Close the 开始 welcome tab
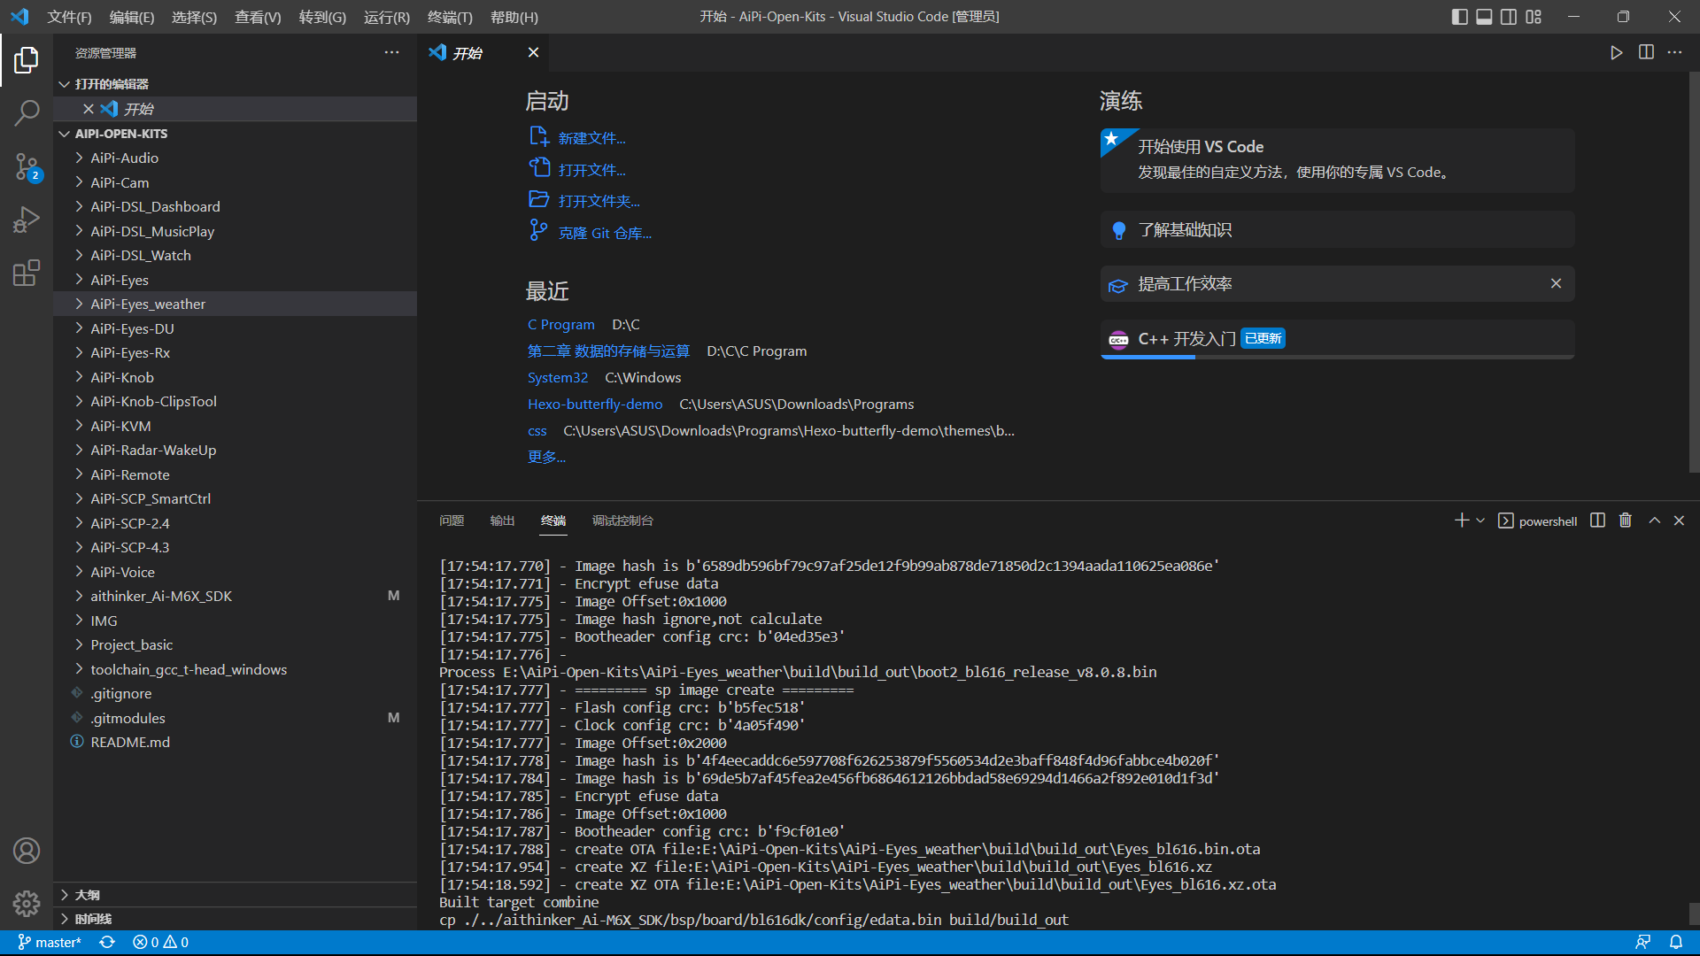The height and width of the screenshot is (956, 1700). [533, 53]
